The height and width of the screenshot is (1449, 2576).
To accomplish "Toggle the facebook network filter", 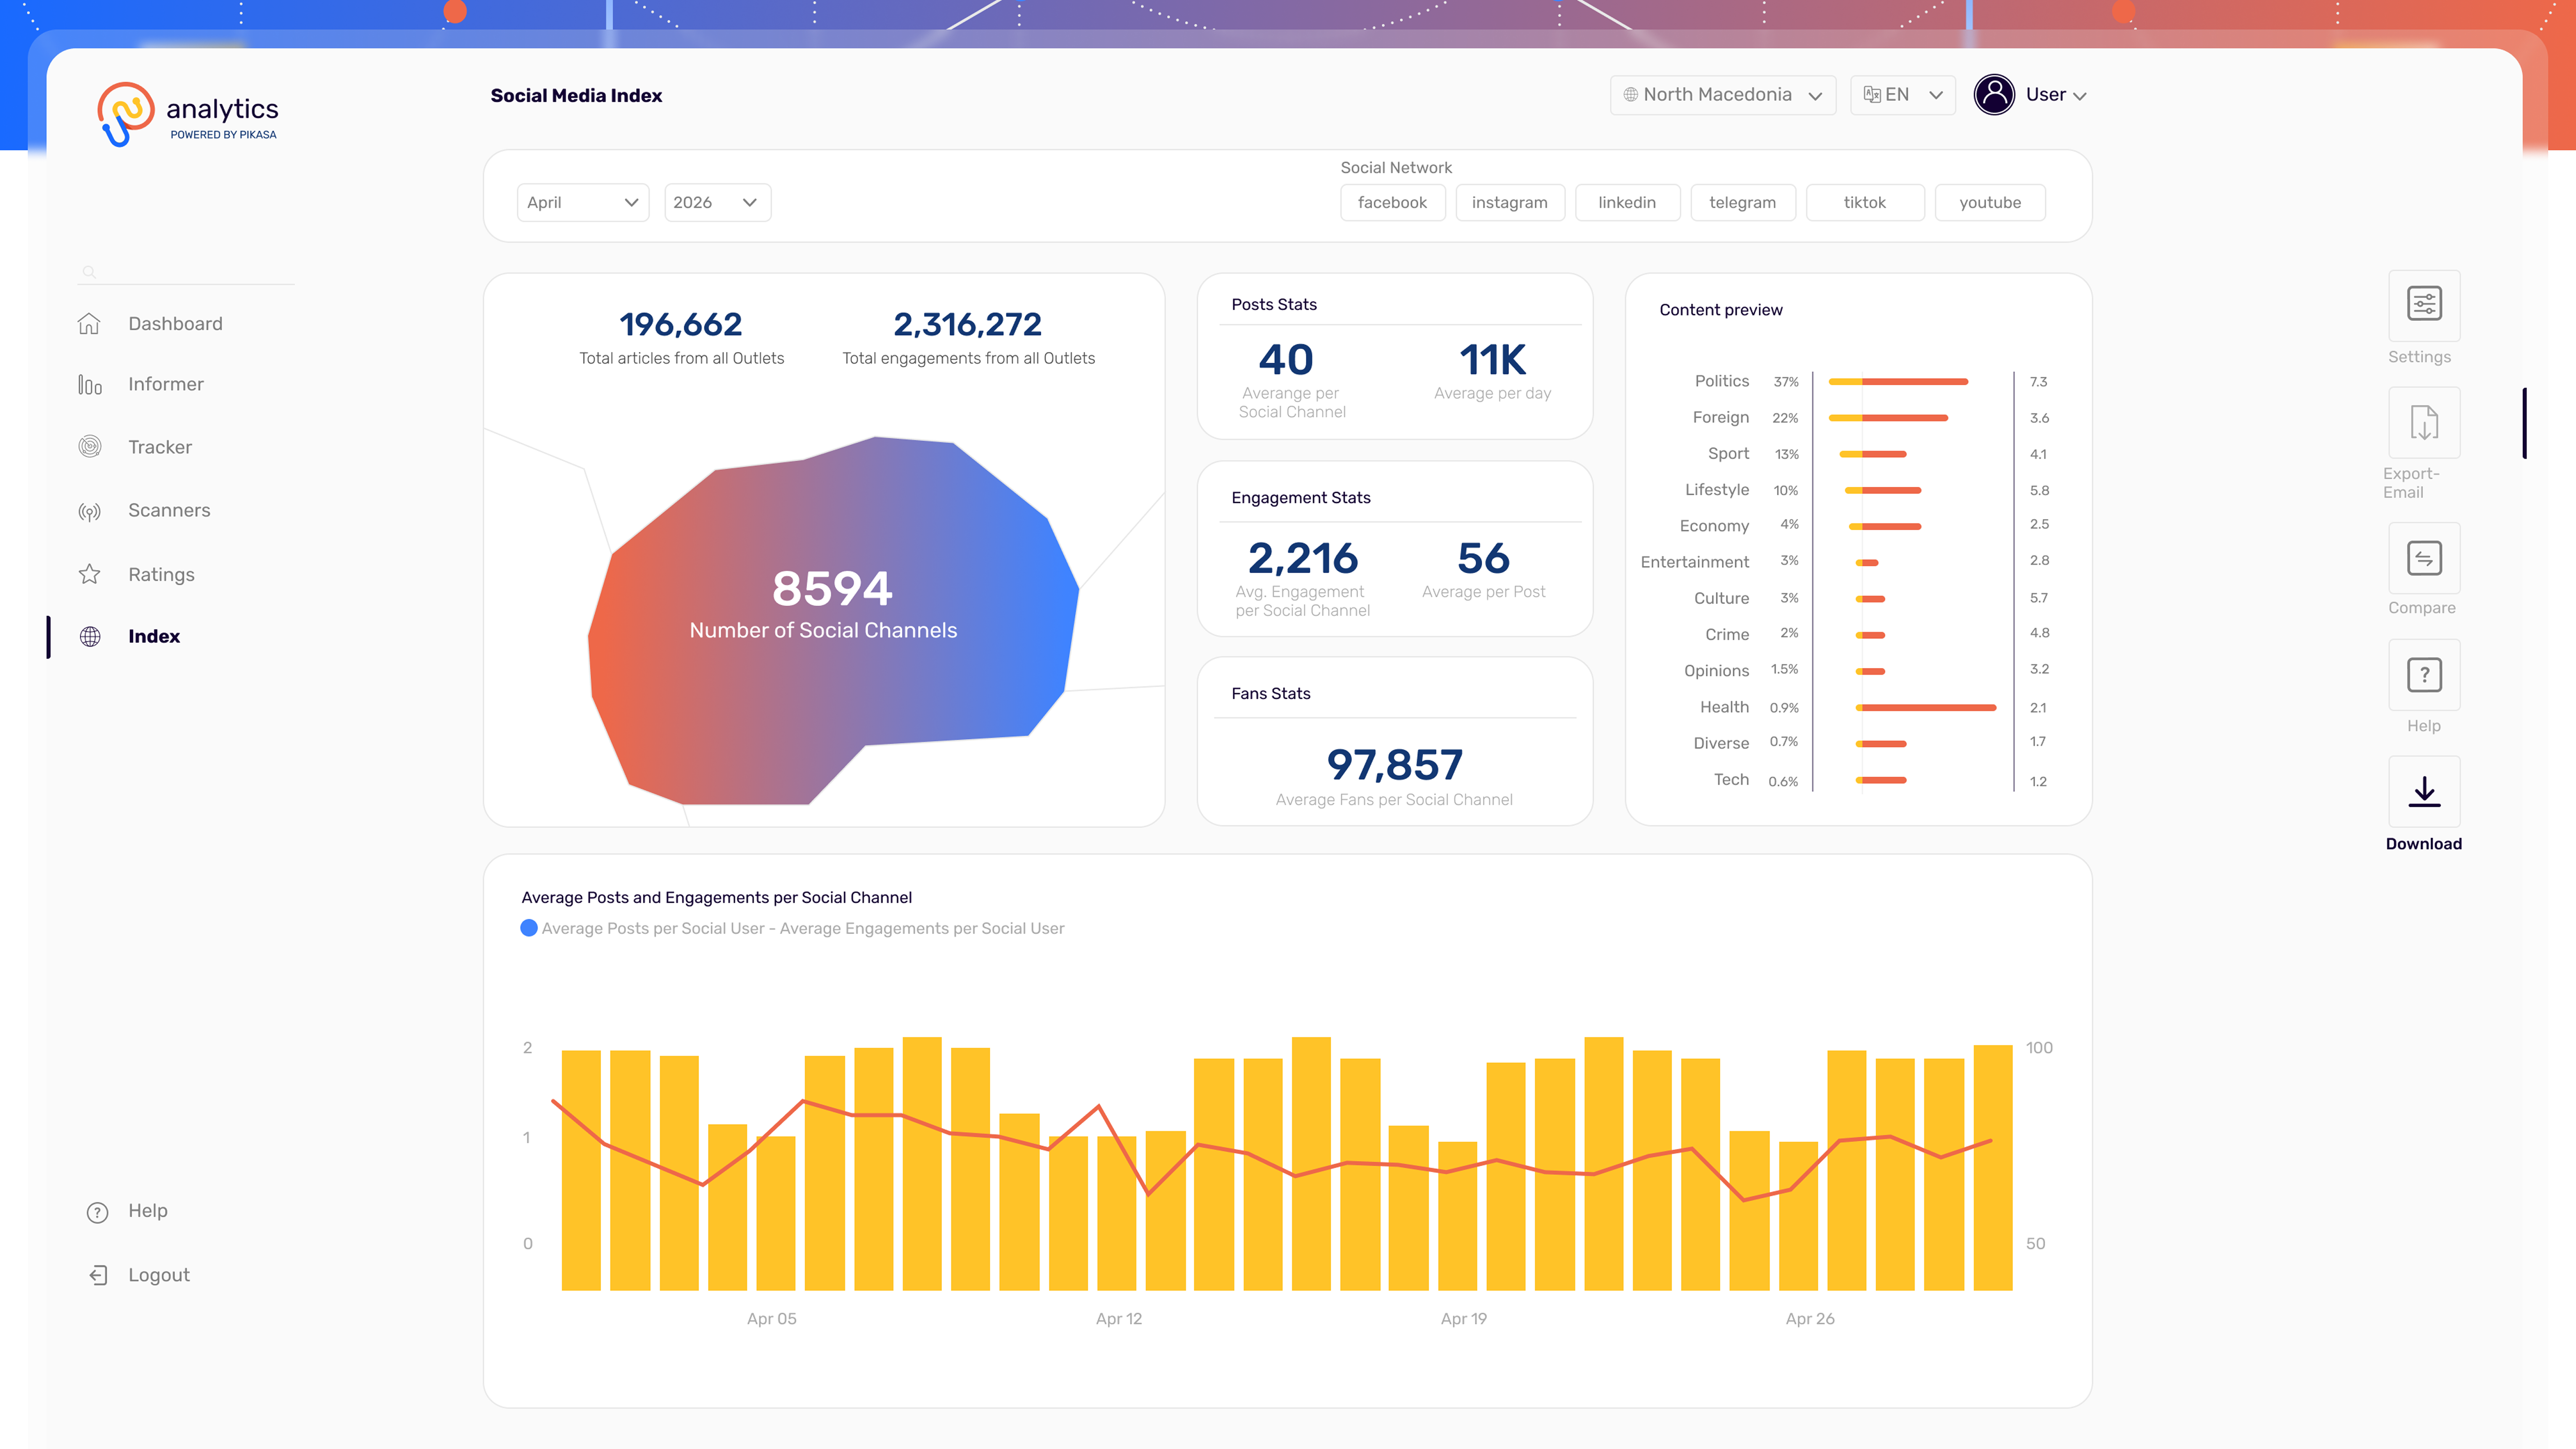I will pos(1392,203).
